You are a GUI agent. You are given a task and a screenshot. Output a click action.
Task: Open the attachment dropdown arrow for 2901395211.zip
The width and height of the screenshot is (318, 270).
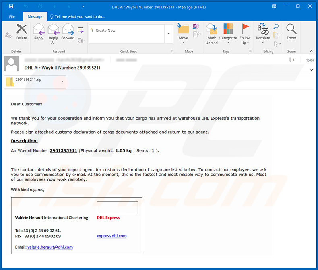click(62, 82)
